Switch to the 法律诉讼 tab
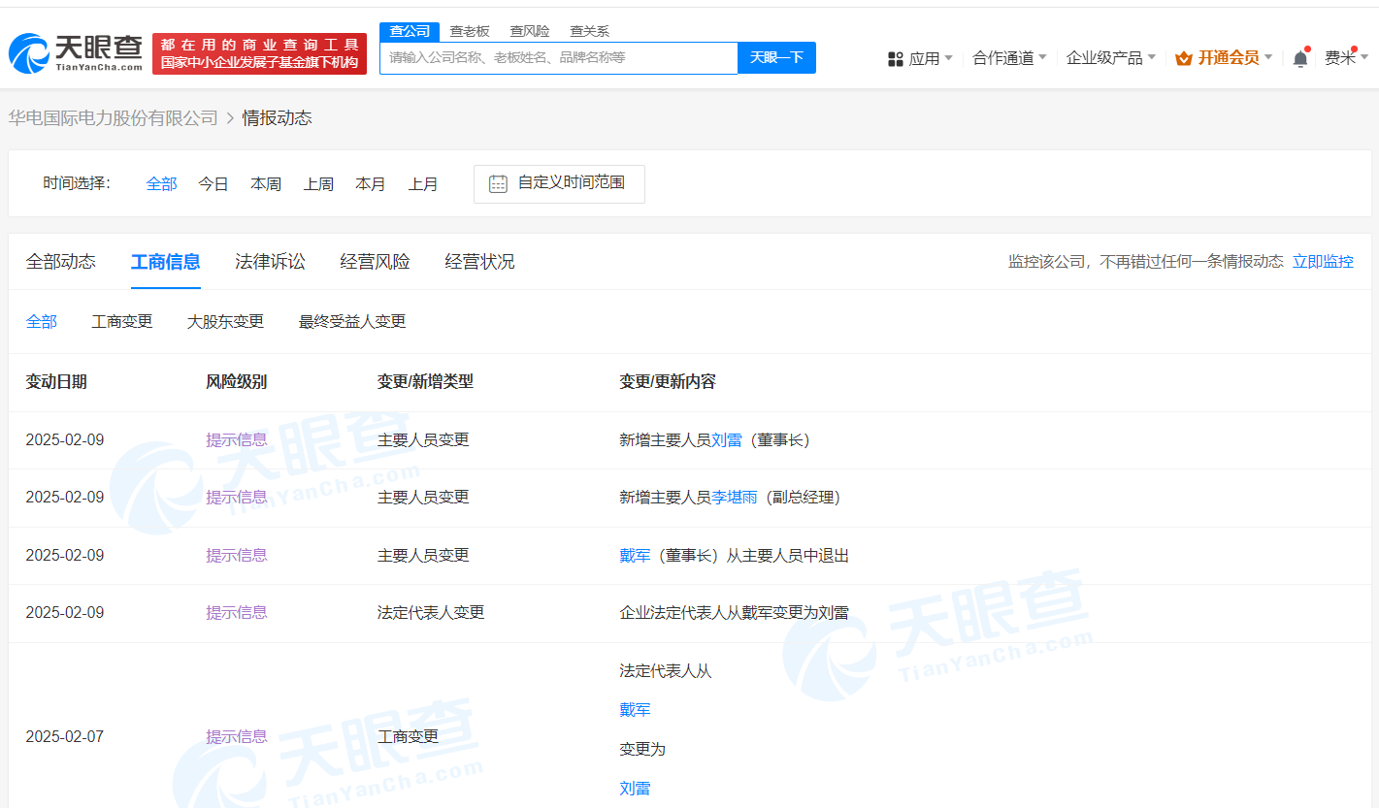The width and height of the screenshot is (1379, 808). [x=270, y=261]
